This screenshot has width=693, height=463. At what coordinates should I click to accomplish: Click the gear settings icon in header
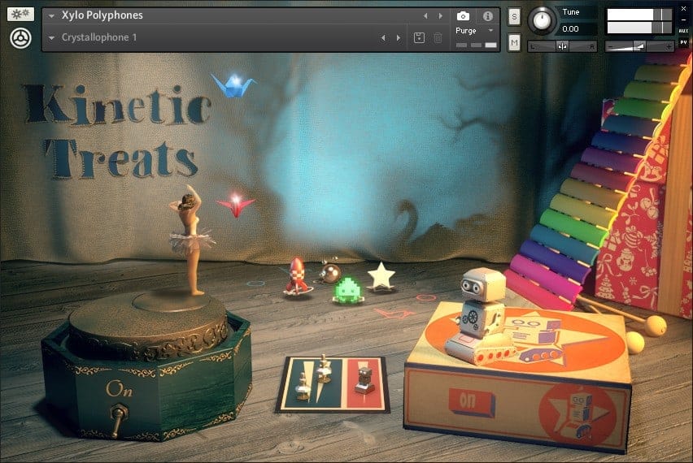(20, 14)
